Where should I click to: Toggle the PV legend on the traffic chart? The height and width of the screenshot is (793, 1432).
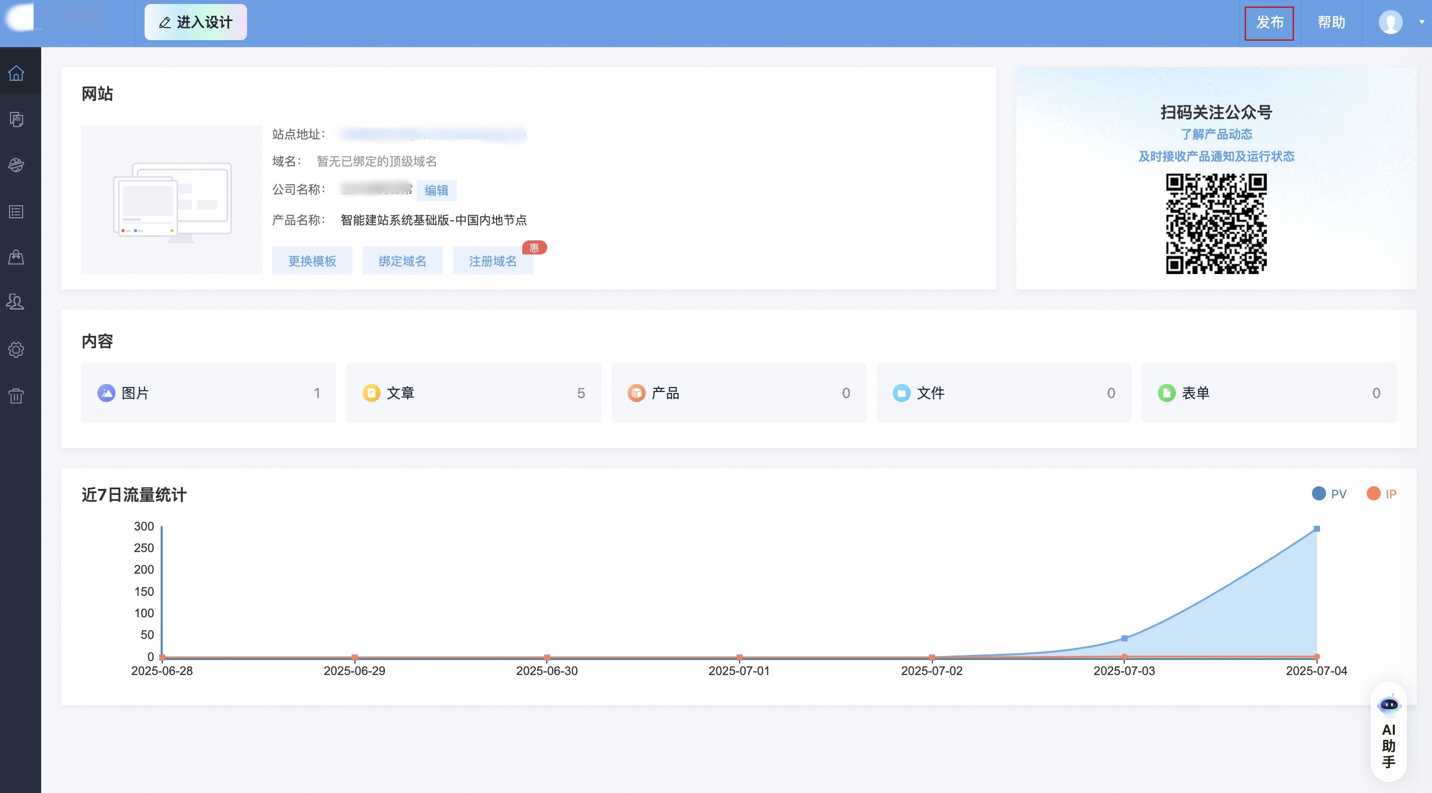pyautogui.click(x=1330, y=493)
